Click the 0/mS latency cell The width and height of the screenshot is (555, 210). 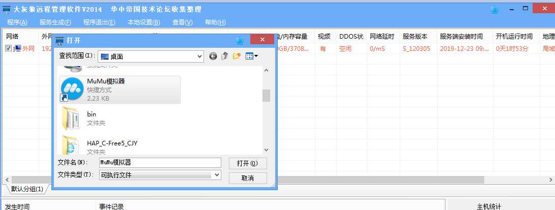pos(377,49)
